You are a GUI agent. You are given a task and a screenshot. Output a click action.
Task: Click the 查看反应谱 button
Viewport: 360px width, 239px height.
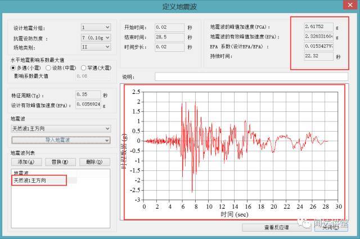(x=276, y=227)
